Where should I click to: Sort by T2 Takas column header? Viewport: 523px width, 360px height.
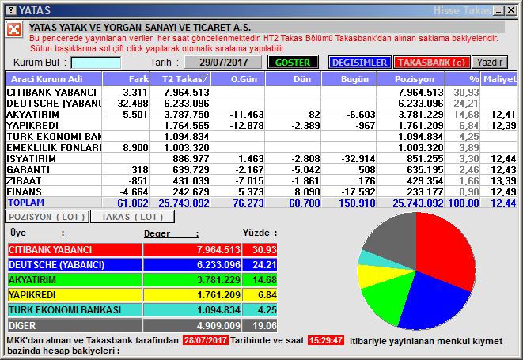click(x=180, y=79)
